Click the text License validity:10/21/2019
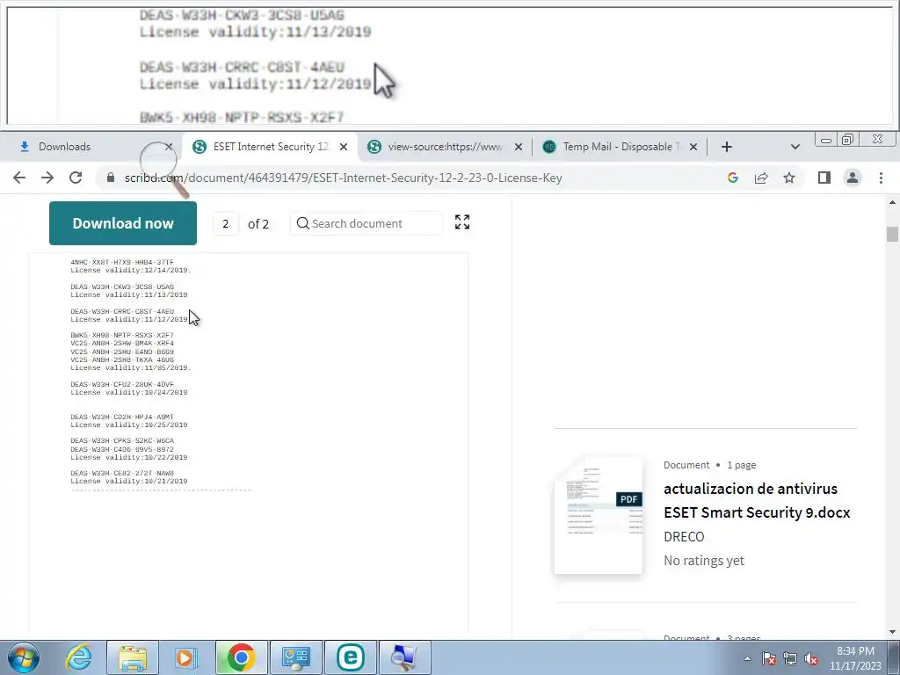This screenshot has height=675, width=900. click(129, 482)
